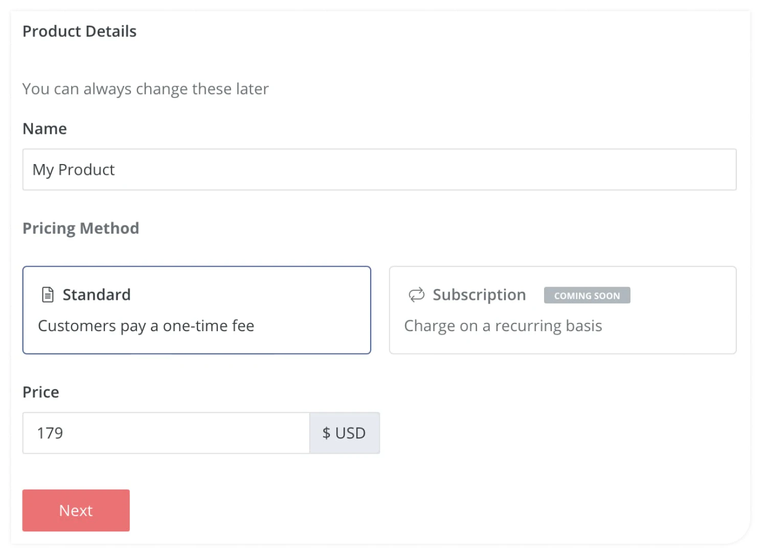767x559 pixels.
Task: Open the $ USD currency selector
Action: 344,433
